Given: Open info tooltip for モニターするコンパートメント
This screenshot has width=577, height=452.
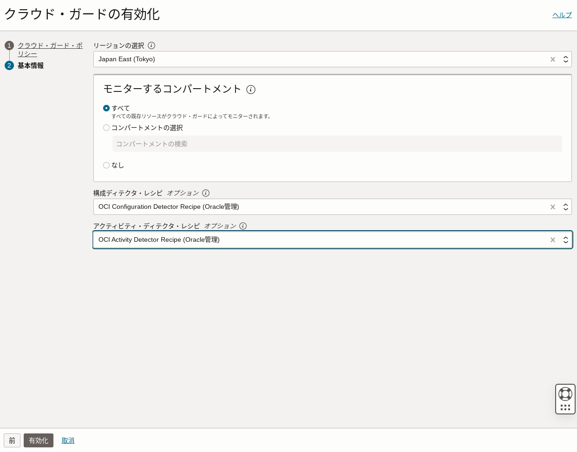Looking at the screenshot, I should click(x=251, y=90).
